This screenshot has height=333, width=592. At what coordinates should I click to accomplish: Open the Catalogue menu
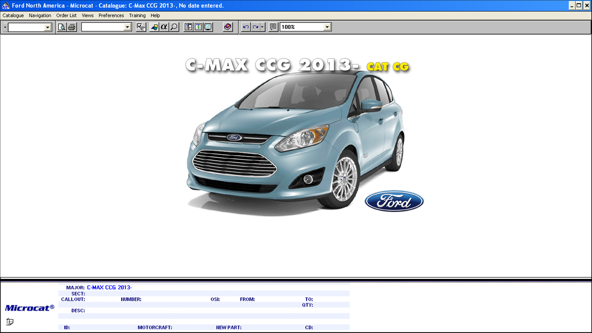click(x=13, y=15)
